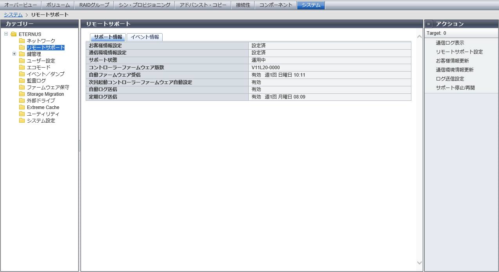
Task: Click the 鍵管理 folder icon
Action: point(22,54)
